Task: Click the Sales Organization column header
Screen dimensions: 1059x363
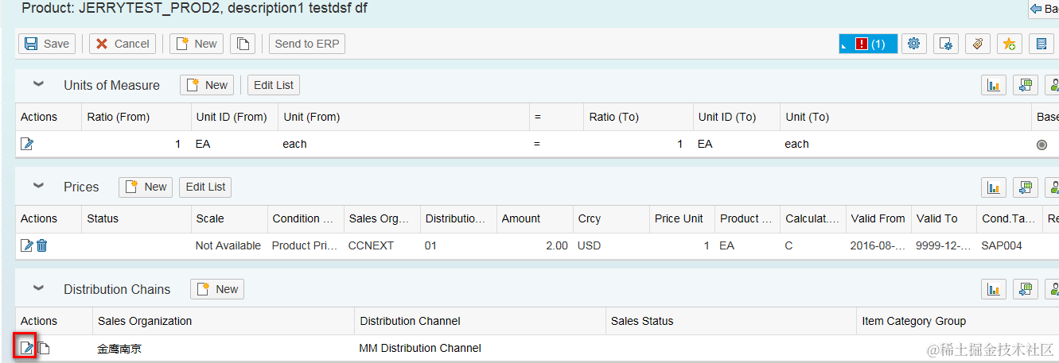Action: click(145, 321)
